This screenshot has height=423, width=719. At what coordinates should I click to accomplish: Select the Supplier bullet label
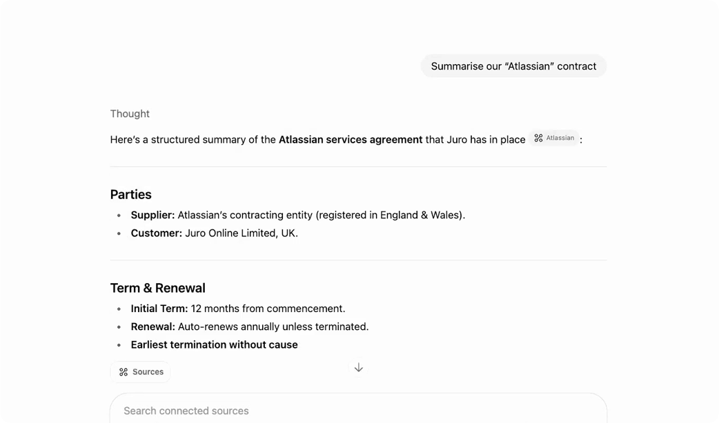(152, 215)
